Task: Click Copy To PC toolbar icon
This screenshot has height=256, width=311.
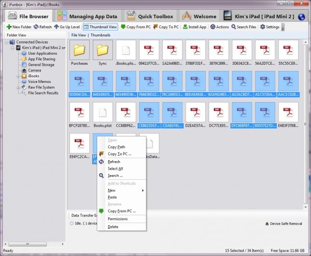Action: 155,27
